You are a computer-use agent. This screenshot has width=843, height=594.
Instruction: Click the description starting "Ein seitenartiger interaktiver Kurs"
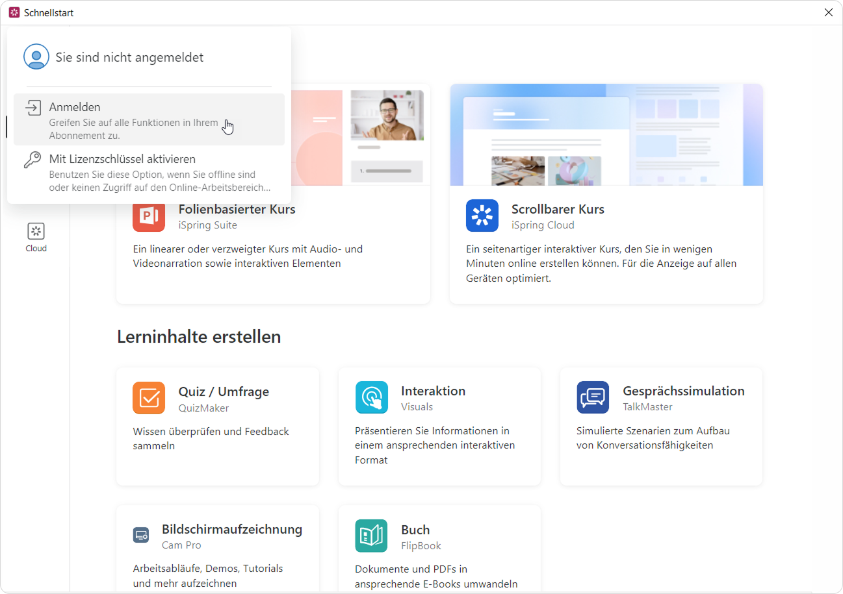pos(601,264)
